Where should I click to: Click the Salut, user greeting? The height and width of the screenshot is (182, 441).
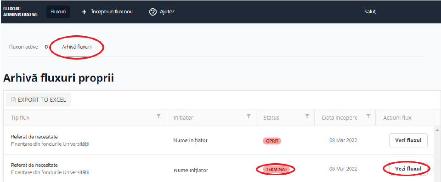tap(370, 12)
